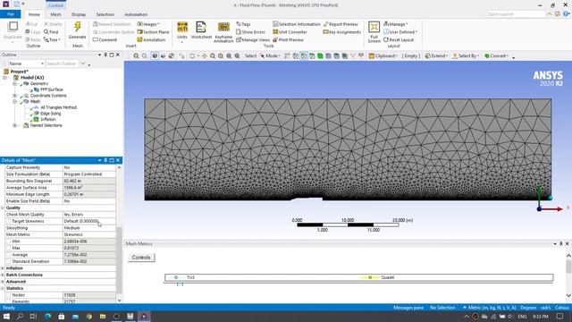Image resolution: width=572 pixels, height=322 pixels.
Task: Switch to the Display ribbon tab
Action: point(79,14)
